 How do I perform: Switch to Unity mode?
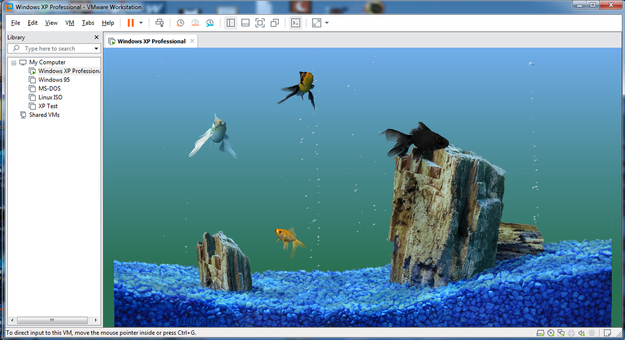pyautogui.click(x=275, y=23)
